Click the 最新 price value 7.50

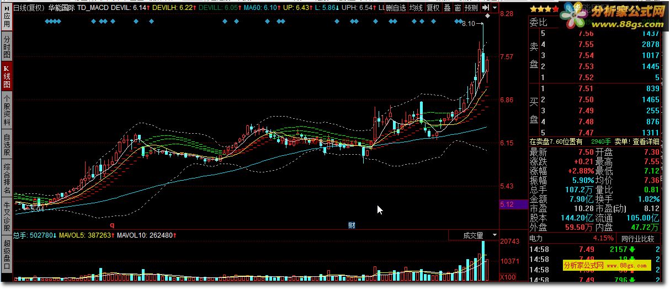pos(586,153)
